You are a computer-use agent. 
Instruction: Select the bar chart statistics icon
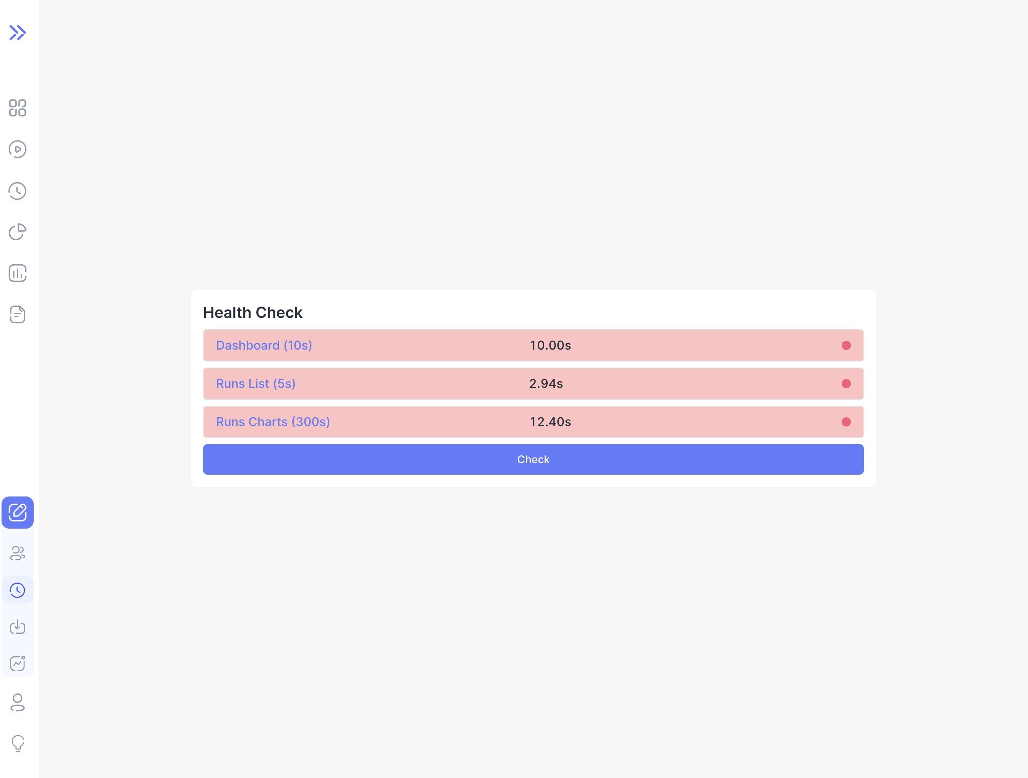[18, 273]
